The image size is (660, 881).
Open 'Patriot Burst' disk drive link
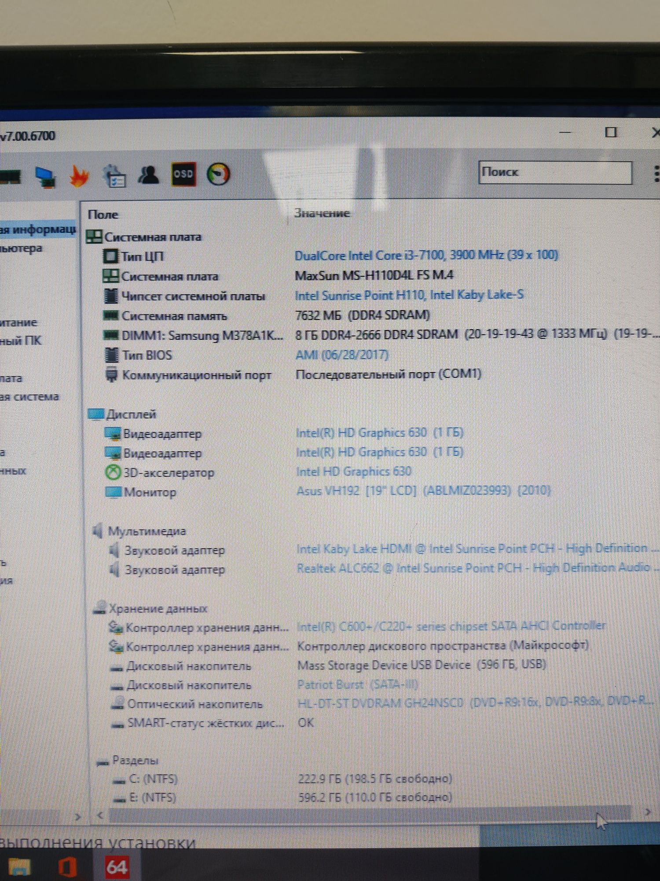[x=357, y=684]
